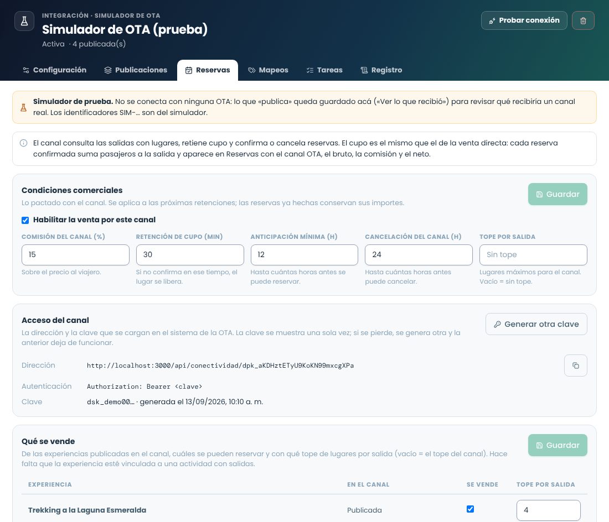
Task: Click the Acceso del canal heading
Action: tap(55, 320)
